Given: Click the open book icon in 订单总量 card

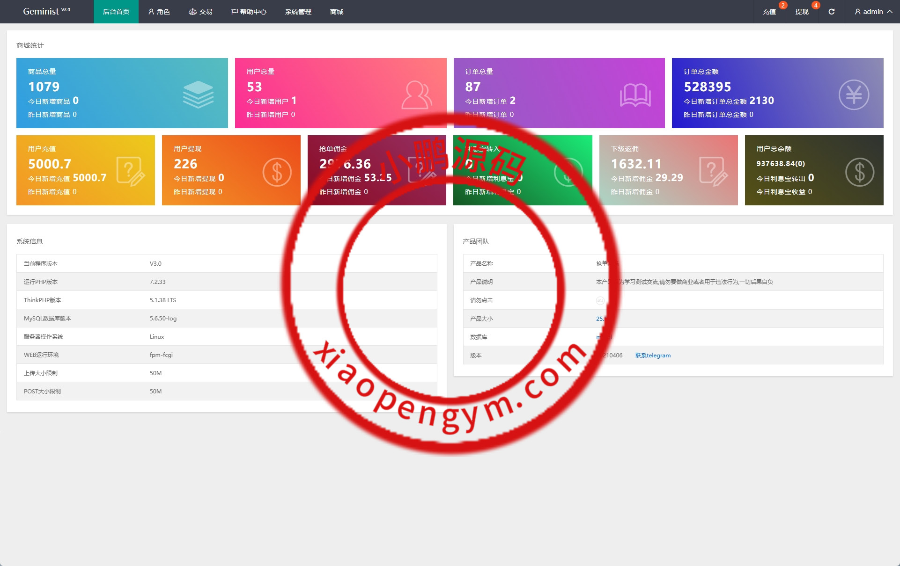Looking at the screenshot, I should point(635,95).
